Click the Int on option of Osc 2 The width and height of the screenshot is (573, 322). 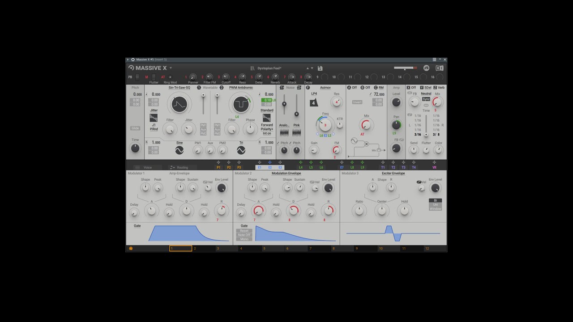(x=267, y=133)
